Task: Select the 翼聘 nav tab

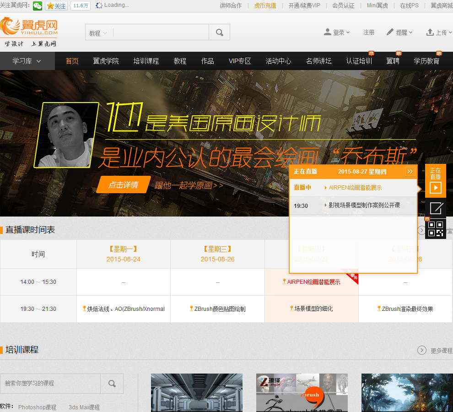Action: coord(393,61)
